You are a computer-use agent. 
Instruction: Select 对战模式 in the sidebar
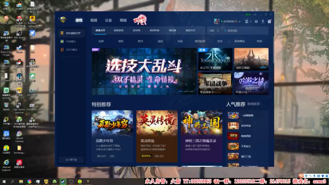(71, 42)
